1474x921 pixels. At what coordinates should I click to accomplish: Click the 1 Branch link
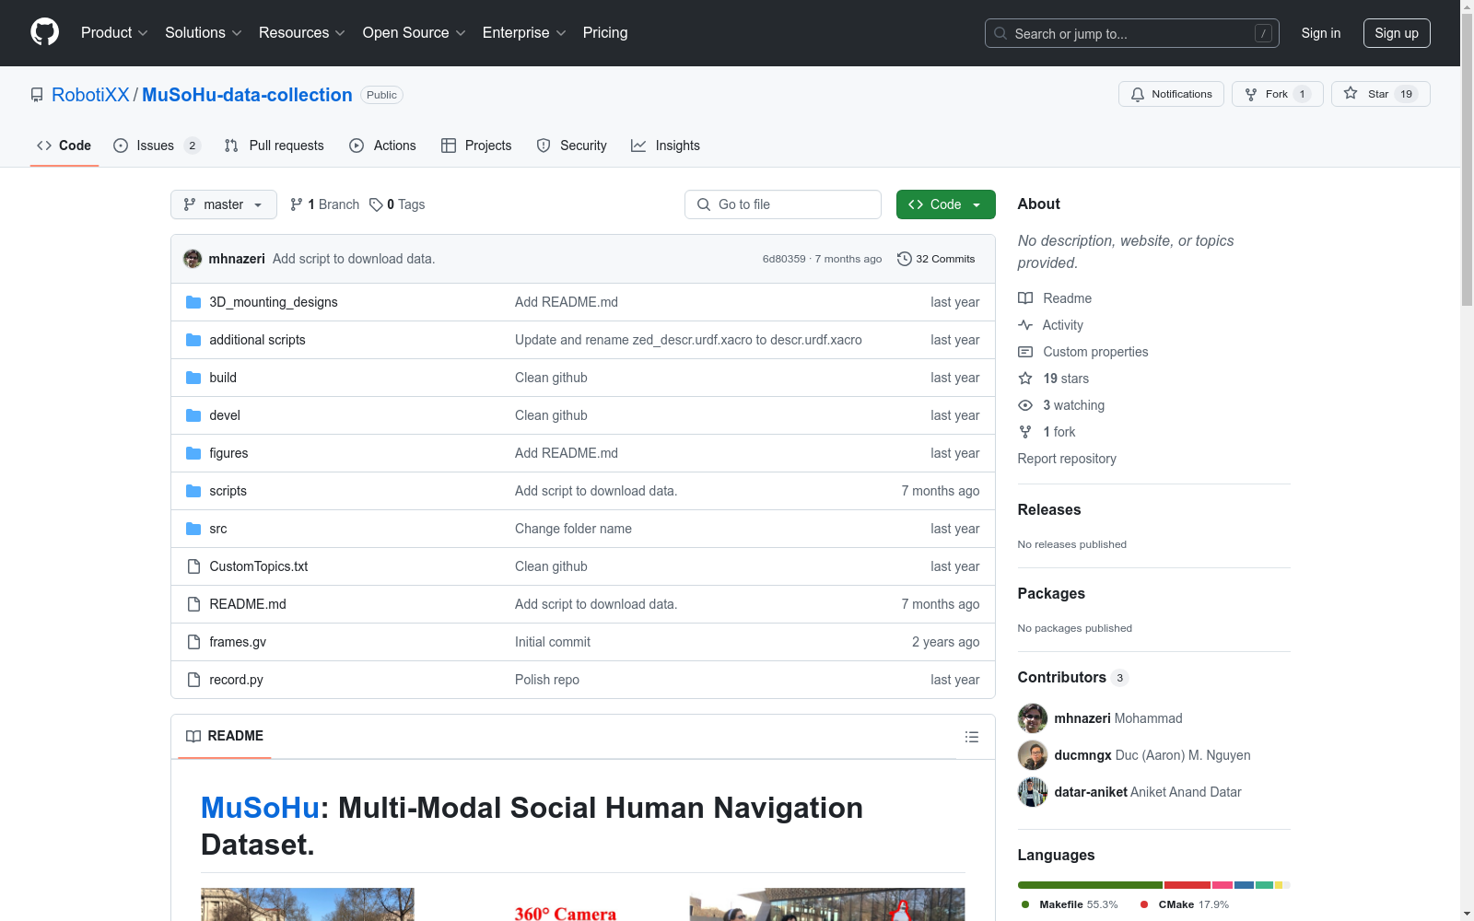(x=324, y=204)
